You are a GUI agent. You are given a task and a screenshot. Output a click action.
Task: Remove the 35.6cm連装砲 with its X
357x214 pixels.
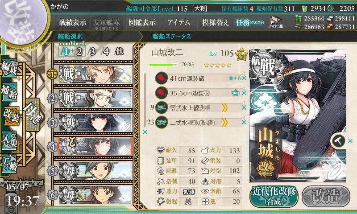coord(244,93)
